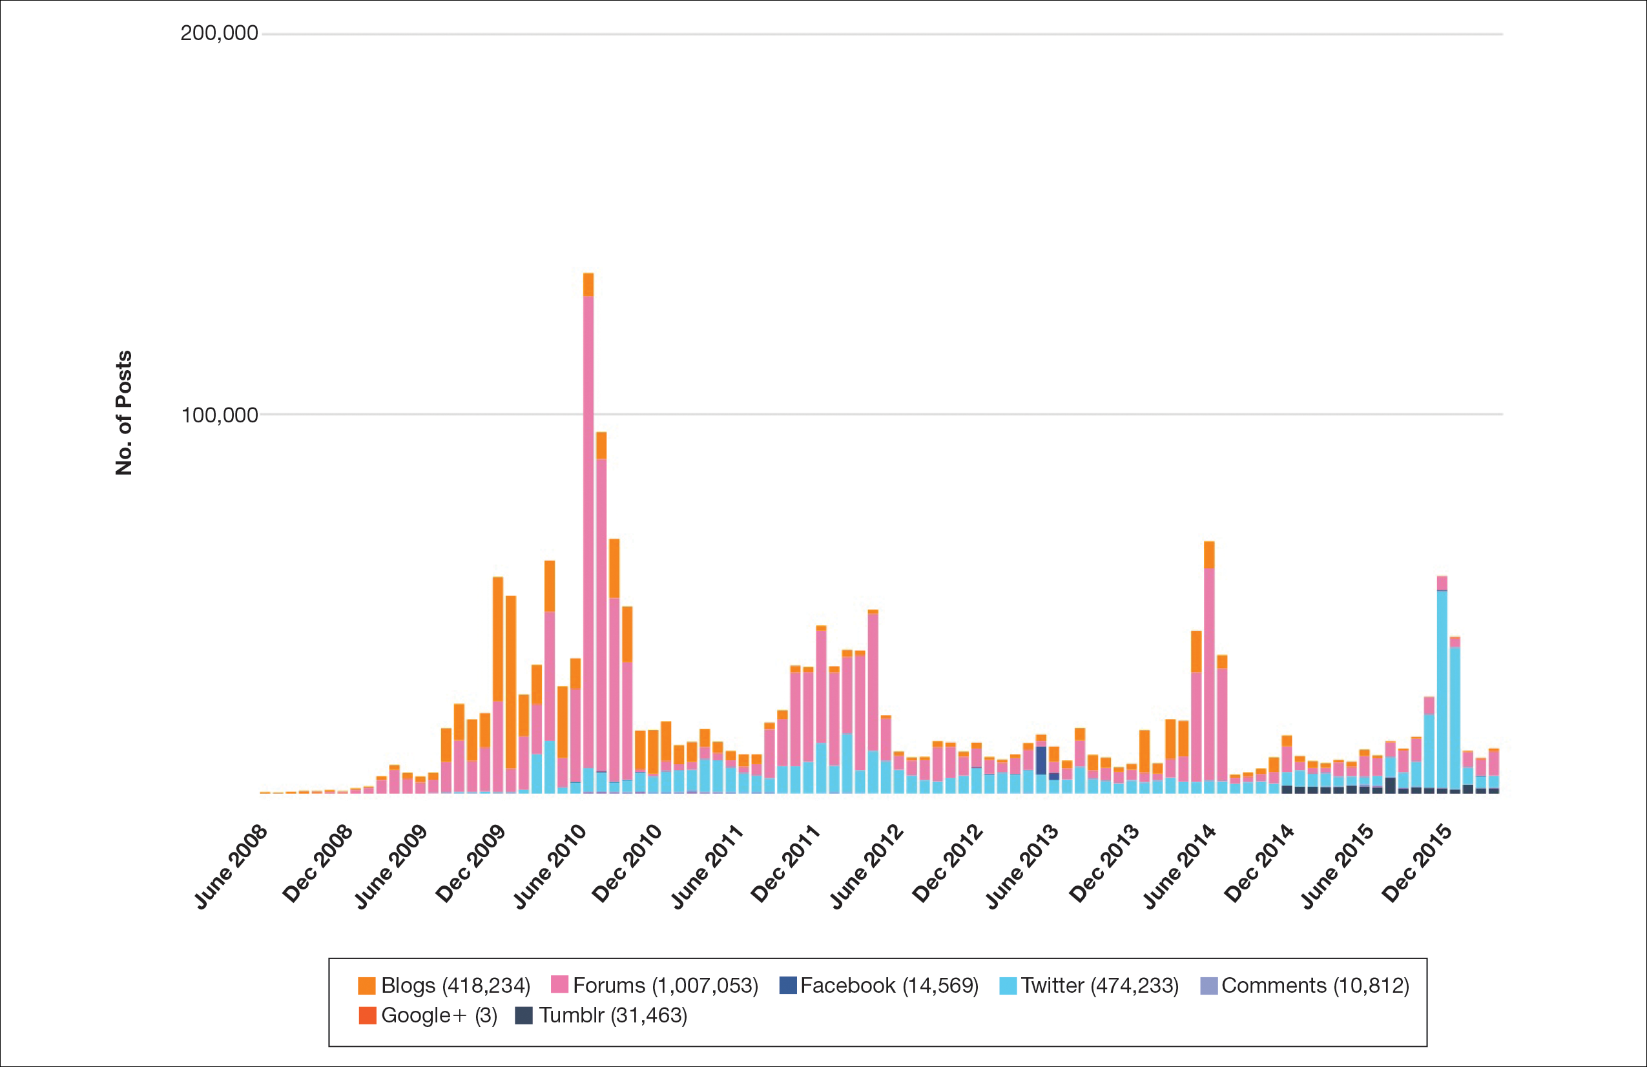Select the 'Google+ (3)' legend label
The width and height of the screenshot is (1647, 1067).
click(439, 1015)
